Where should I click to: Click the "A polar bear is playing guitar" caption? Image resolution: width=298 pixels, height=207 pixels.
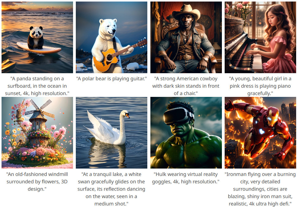click(x=112, y=79)
